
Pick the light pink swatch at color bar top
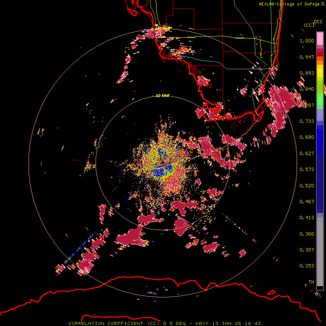pyautogui.click(x=320, y=38)
